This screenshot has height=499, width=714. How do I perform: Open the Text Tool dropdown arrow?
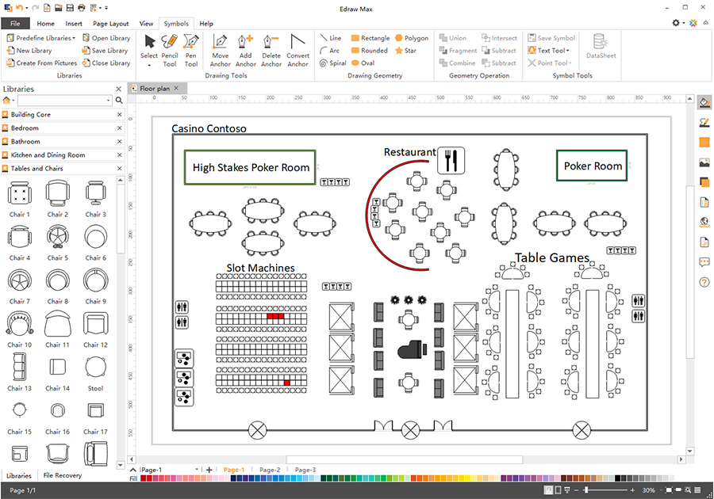point(567,51)
